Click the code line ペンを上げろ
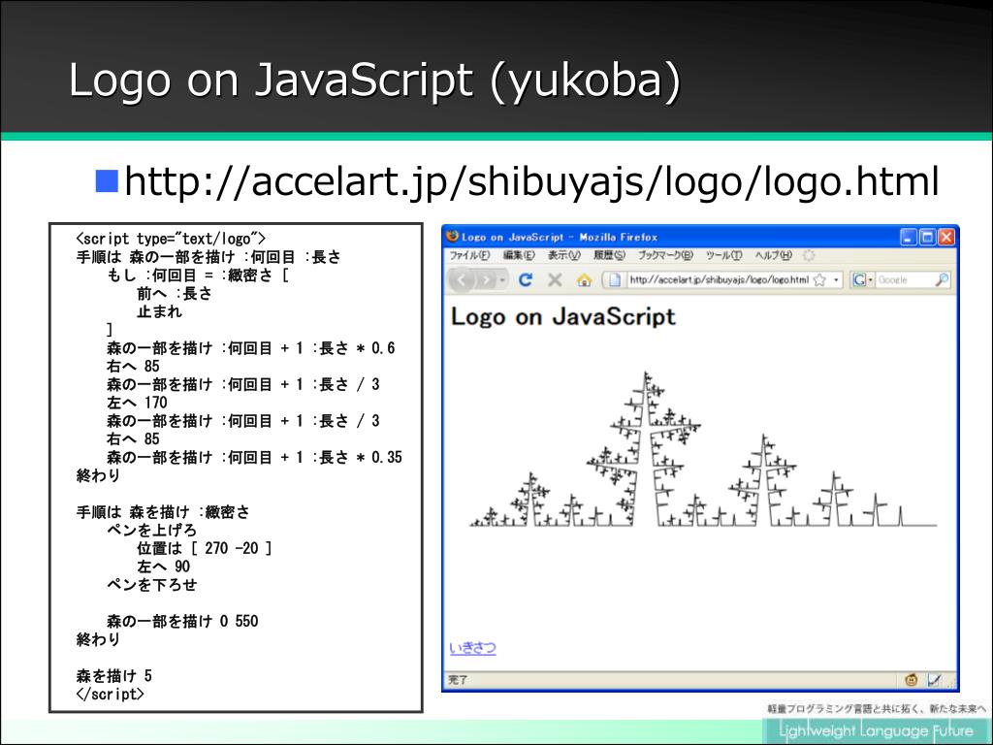This screenshot has width=993, height=745. tap(152, 530)
